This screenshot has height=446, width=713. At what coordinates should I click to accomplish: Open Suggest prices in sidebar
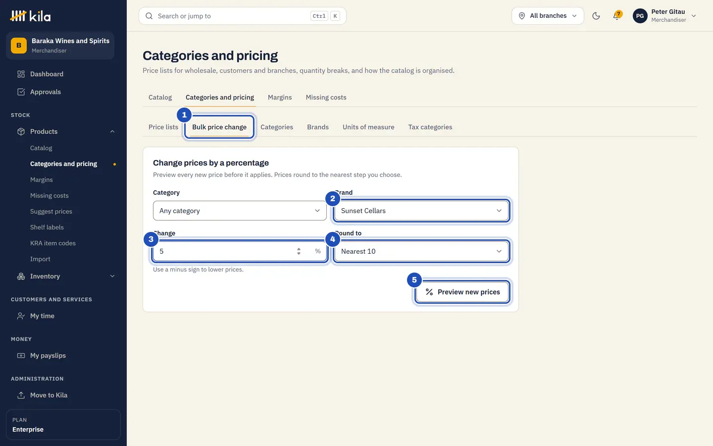pos(51,212)
